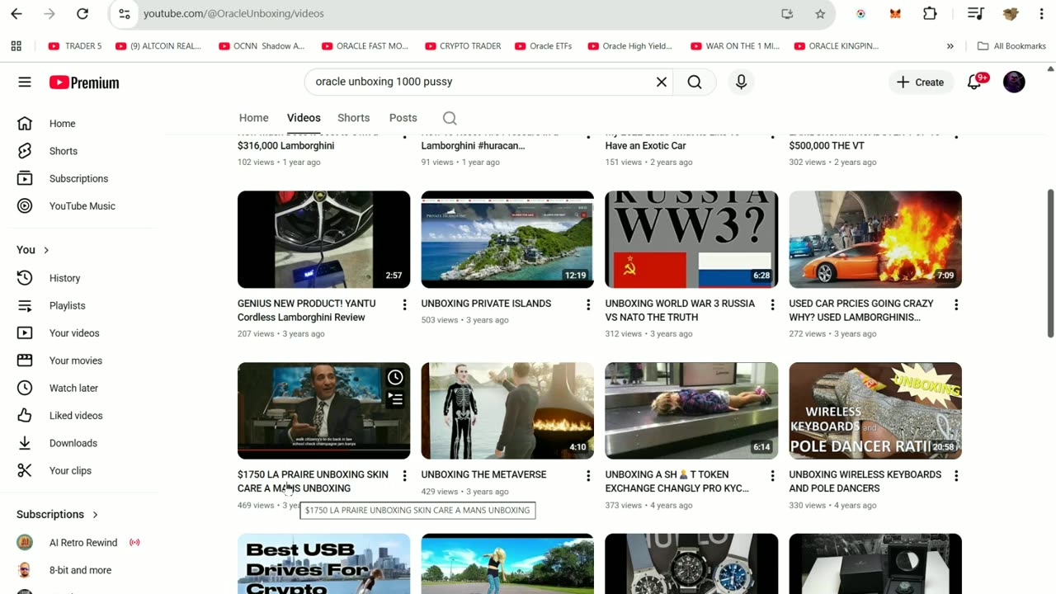Switch to the channel Home tab
The width and height of the screenshot is (1056, 594).
pyautogui.click(x=253, y=118)
